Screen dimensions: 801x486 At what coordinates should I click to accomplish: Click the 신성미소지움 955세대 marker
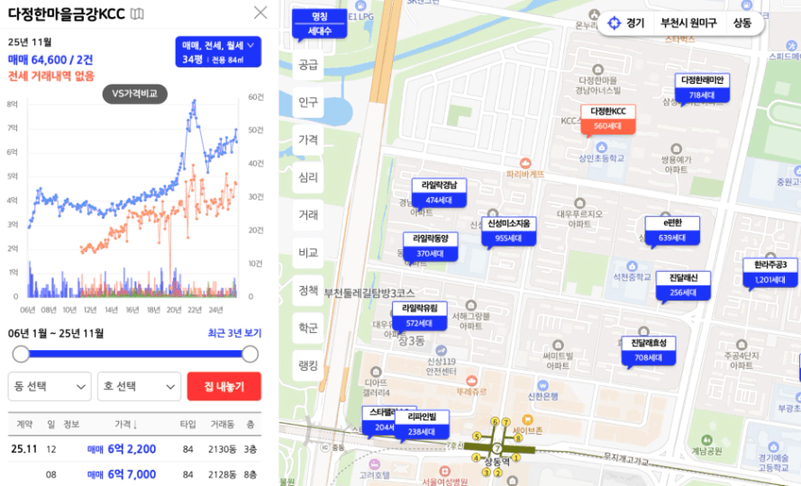(x=508, y=231)
